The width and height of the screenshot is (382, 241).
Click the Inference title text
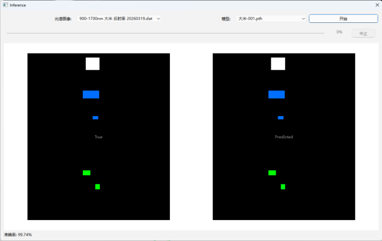tap(18, 5)
